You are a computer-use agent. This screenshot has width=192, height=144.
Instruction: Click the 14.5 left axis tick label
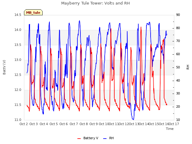(18, 15)
